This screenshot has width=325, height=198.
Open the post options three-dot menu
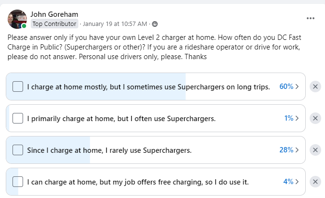pos(311,18)
